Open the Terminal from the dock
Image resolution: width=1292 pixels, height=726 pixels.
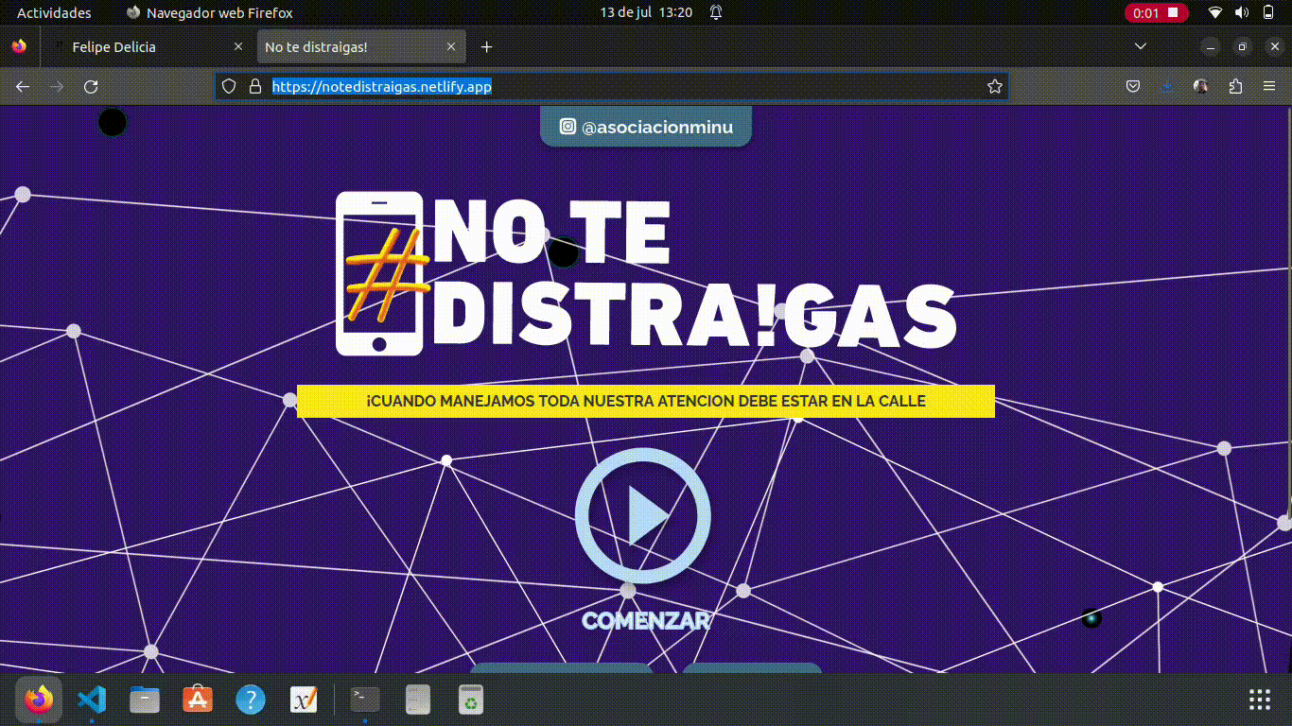click(365, 700)
